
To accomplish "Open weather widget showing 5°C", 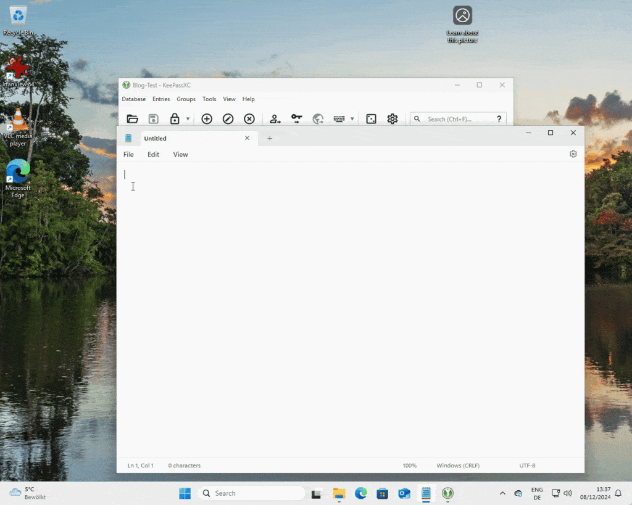I will (x=28, y=493).
